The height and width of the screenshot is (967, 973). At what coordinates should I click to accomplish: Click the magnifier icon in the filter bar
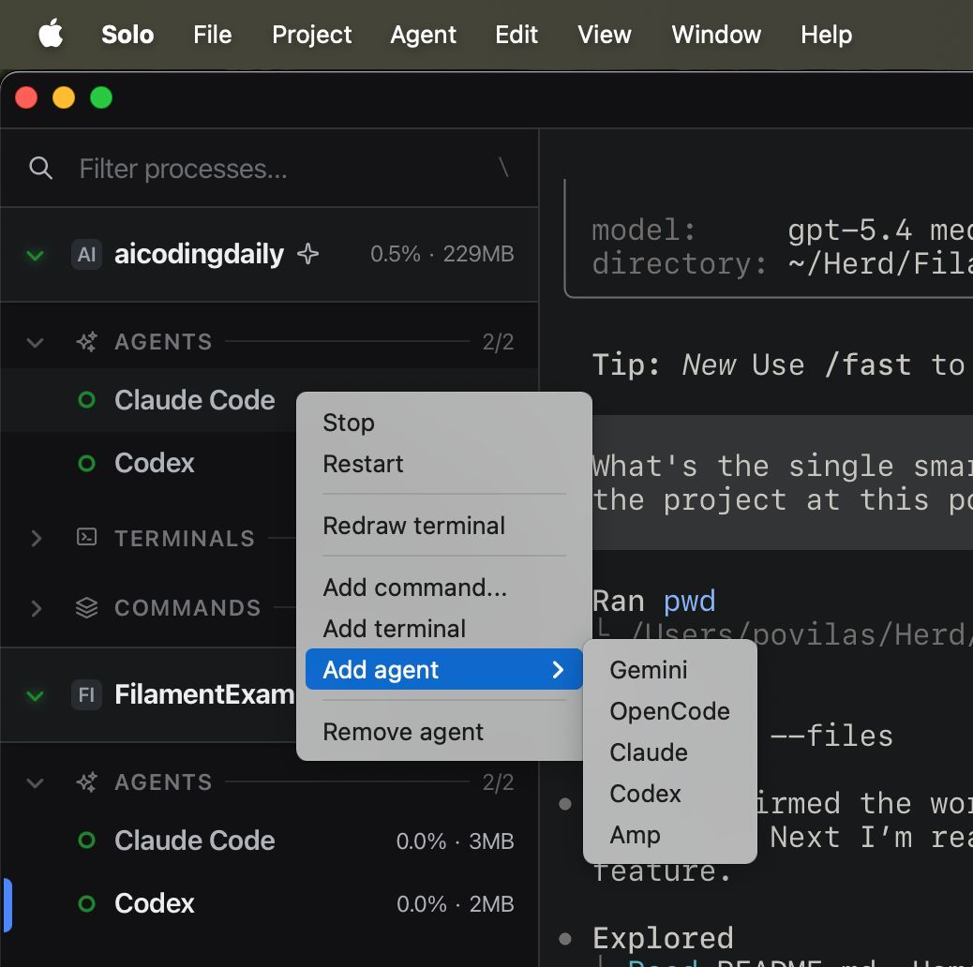tap(41, 168)
